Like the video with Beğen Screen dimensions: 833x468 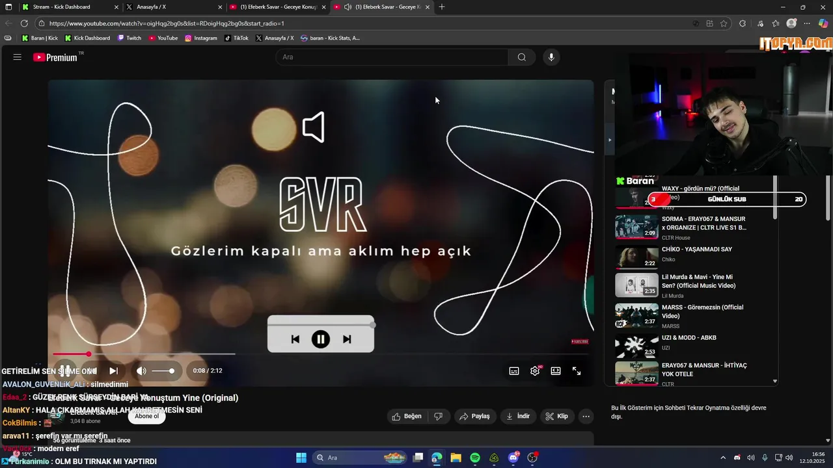[407, 417]
